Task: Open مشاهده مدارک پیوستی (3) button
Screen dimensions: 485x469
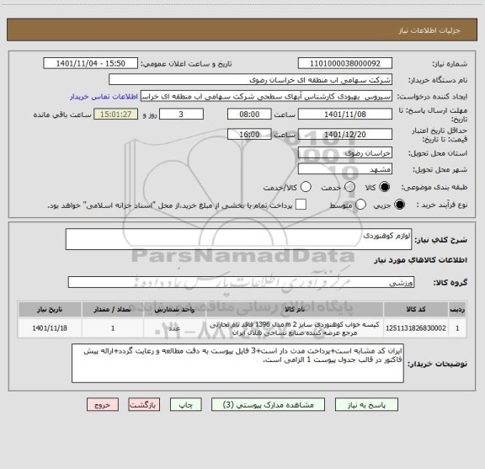Action: point(268,405)
